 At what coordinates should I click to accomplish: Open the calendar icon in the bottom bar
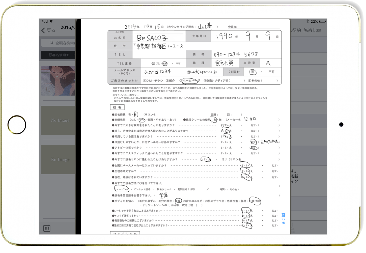[47, 228]
